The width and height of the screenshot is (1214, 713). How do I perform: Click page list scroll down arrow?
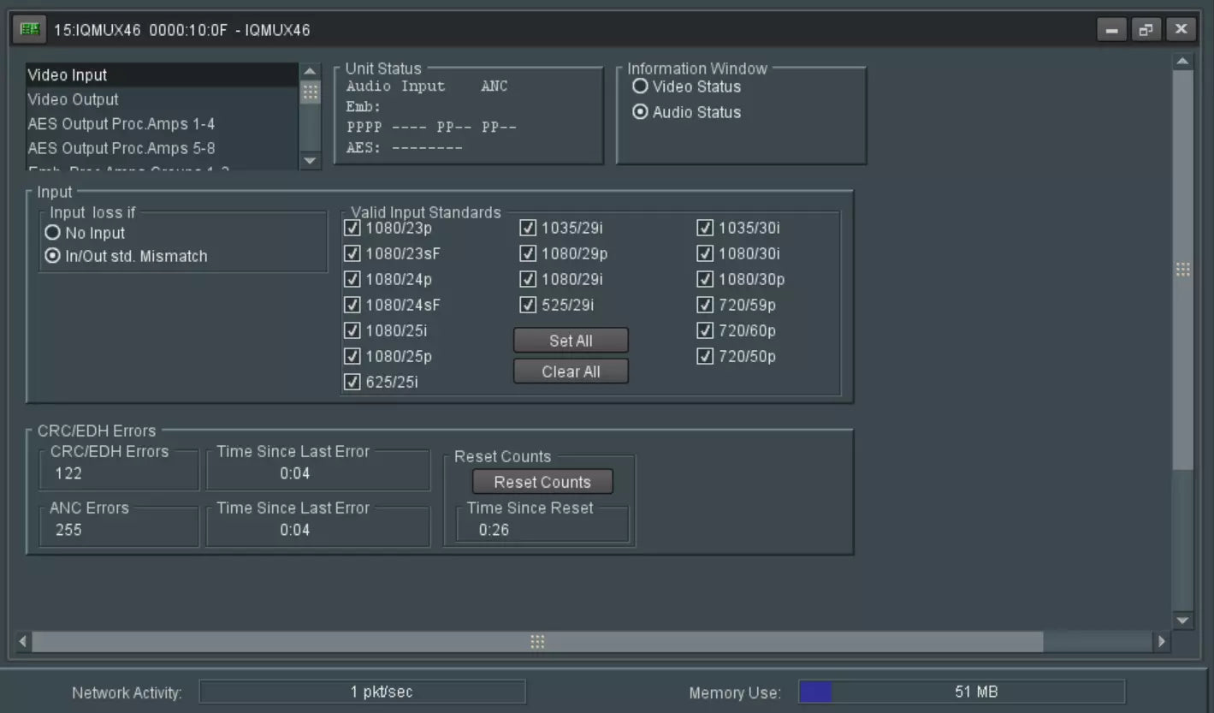tap(310, 160)
